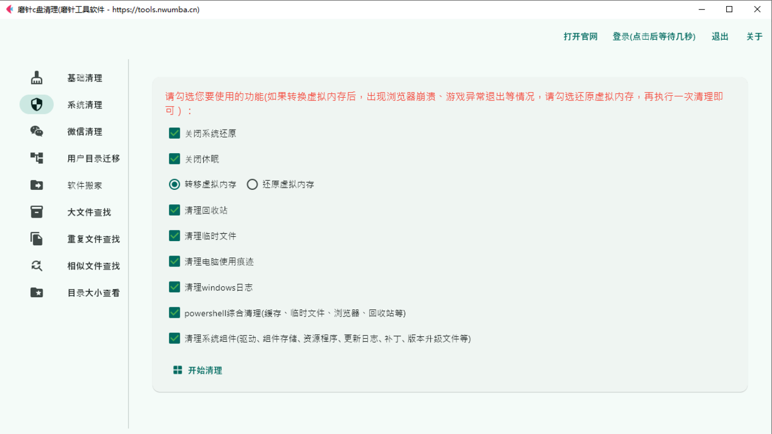
Task: Open the 重复文件查找 sidebar label
Action: click(93, 239)
